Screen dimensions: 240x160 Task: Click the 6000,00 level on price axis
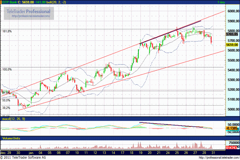(232, 11)
